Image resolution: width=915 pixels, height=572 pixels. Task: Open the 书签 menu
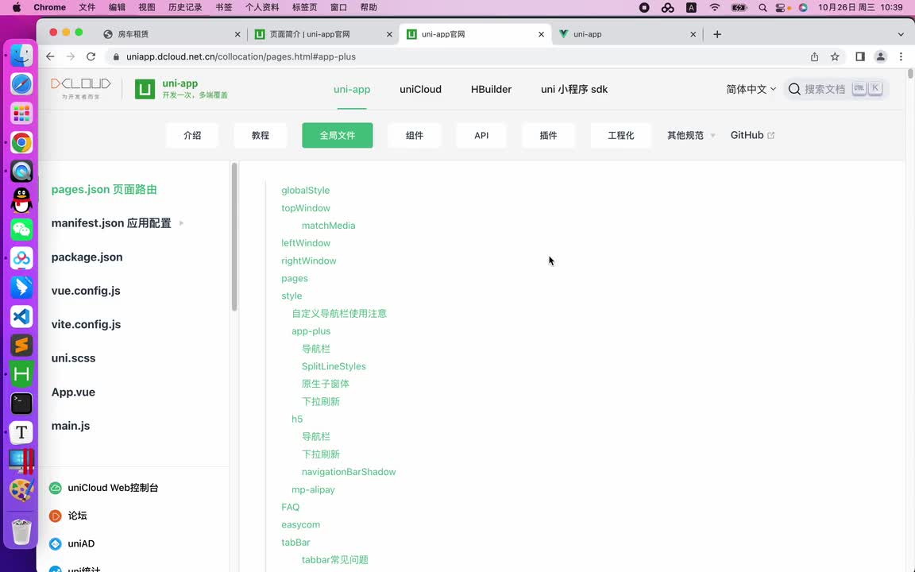223,8
